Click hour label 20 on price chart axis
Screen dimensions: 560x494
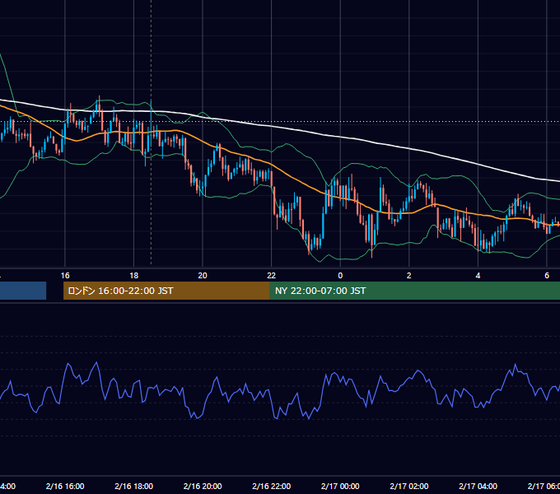tap(203, 276)
